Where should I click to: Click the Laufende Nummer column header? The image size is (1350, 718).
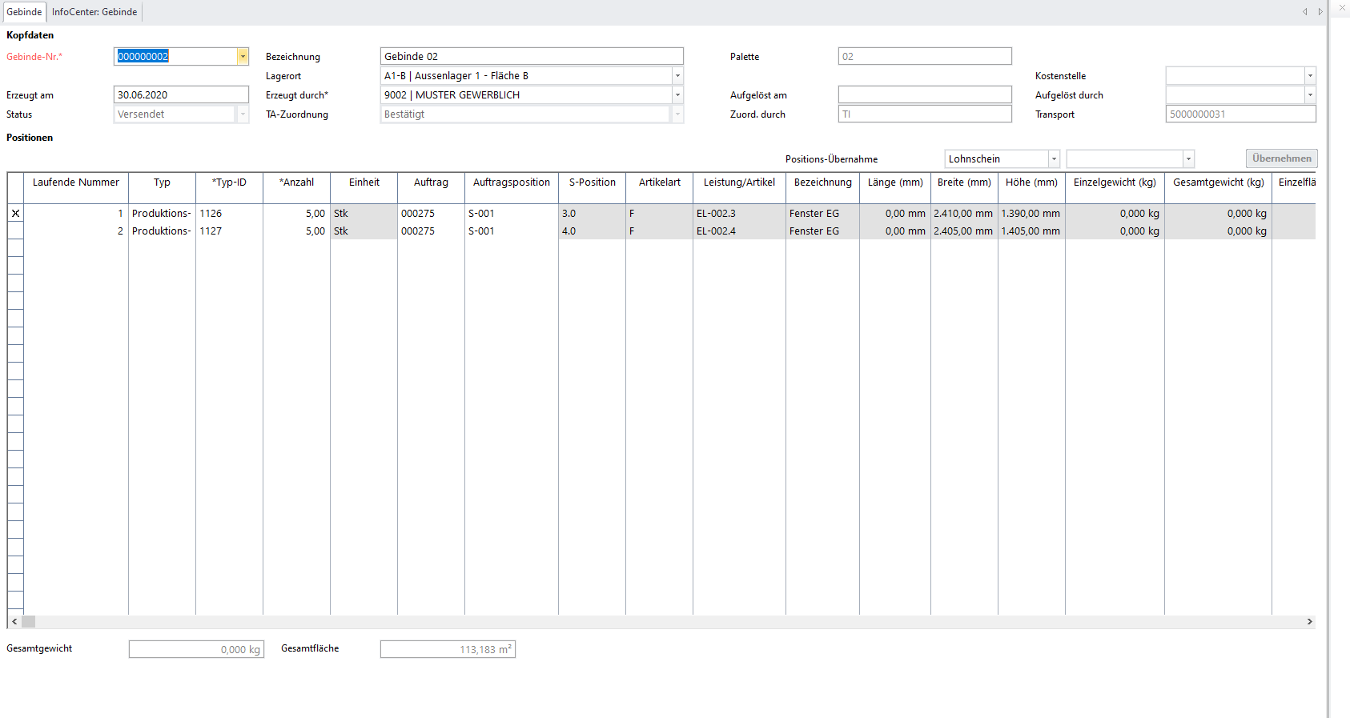click(76, 183)
